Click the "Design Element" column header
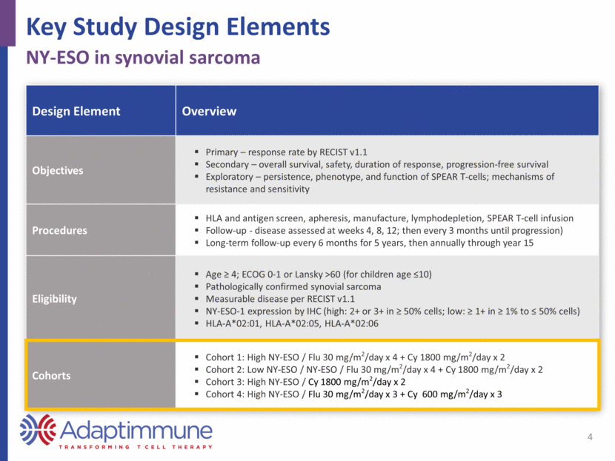615x461 pixels. [x=76, y=111]
